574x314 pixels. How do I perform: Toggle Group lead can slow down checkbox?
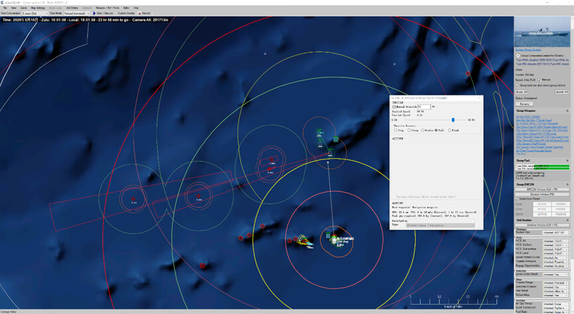tap(518, 86)
